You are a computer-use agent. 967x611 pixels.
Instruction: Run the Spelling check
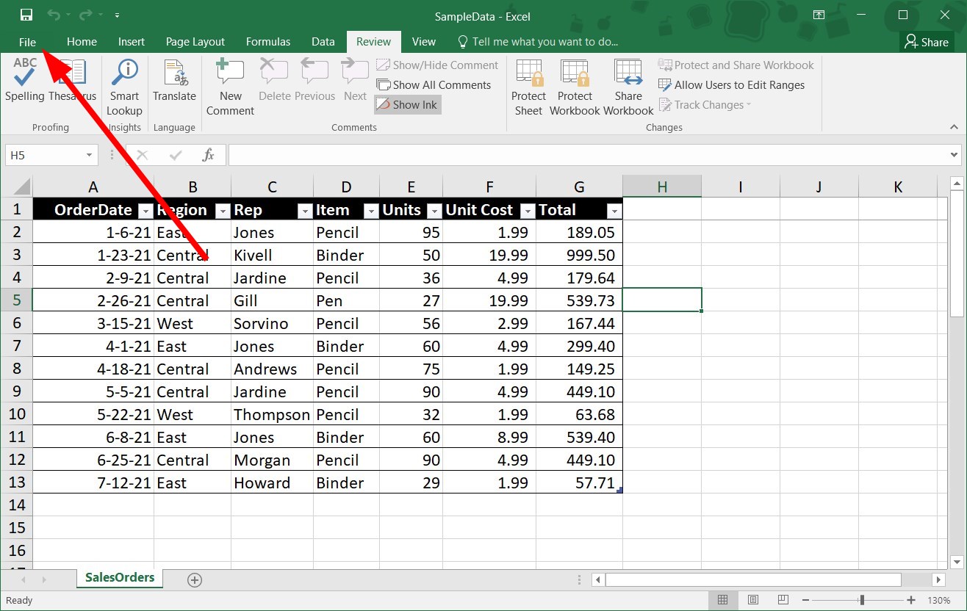(x=25, y=81)
